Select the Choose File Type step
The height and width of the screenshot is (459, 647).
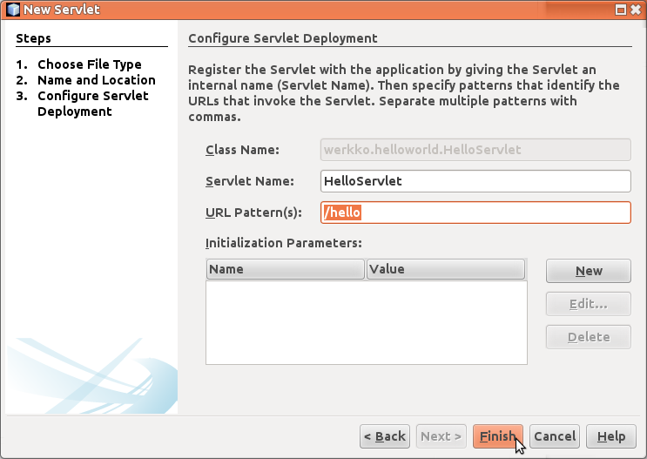(89, 64)
